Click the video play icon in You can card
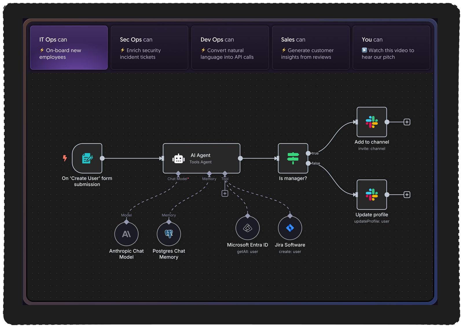 click(364, 50)
